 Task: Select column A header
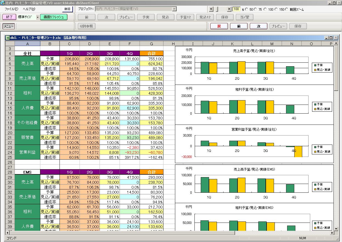pos(27,44)
